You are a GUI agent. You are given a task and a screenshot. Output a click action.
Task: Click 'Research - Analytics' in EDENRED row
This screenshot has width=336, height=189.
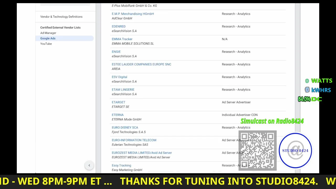[236, 27]
